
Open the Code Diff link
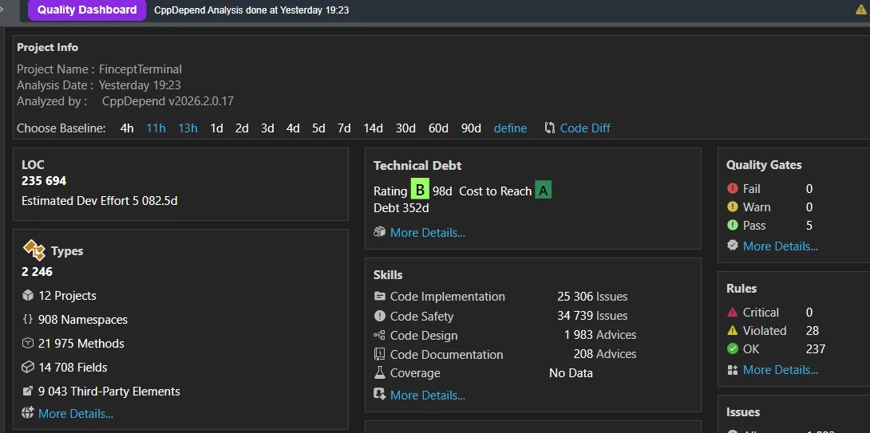(585, 128)
